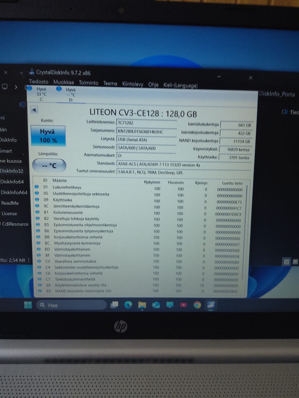Open the Teema menu

coord(110,83)
